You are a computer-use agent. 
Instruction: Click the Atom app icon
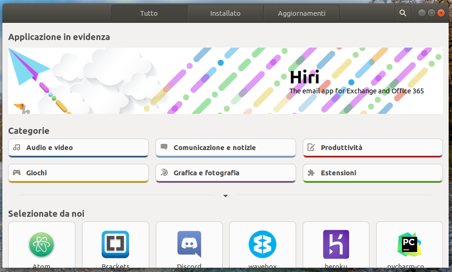41,245
